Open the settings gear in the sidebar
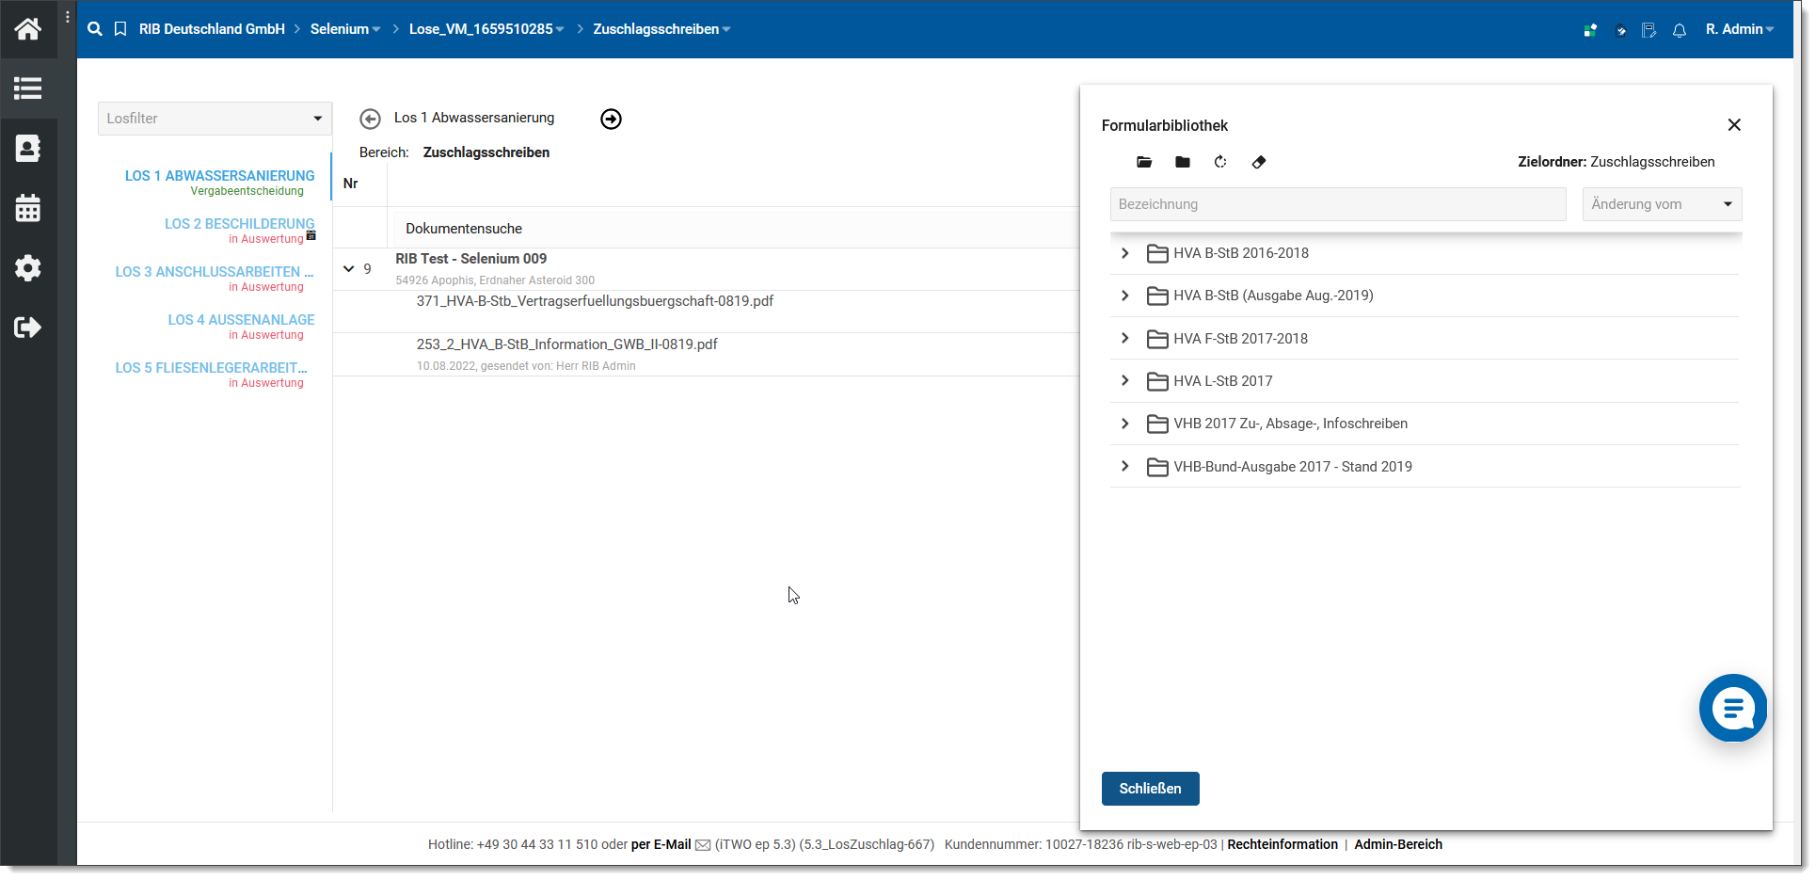 pos(28,268)
